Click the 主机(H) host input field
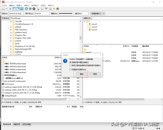 (16, 13)
